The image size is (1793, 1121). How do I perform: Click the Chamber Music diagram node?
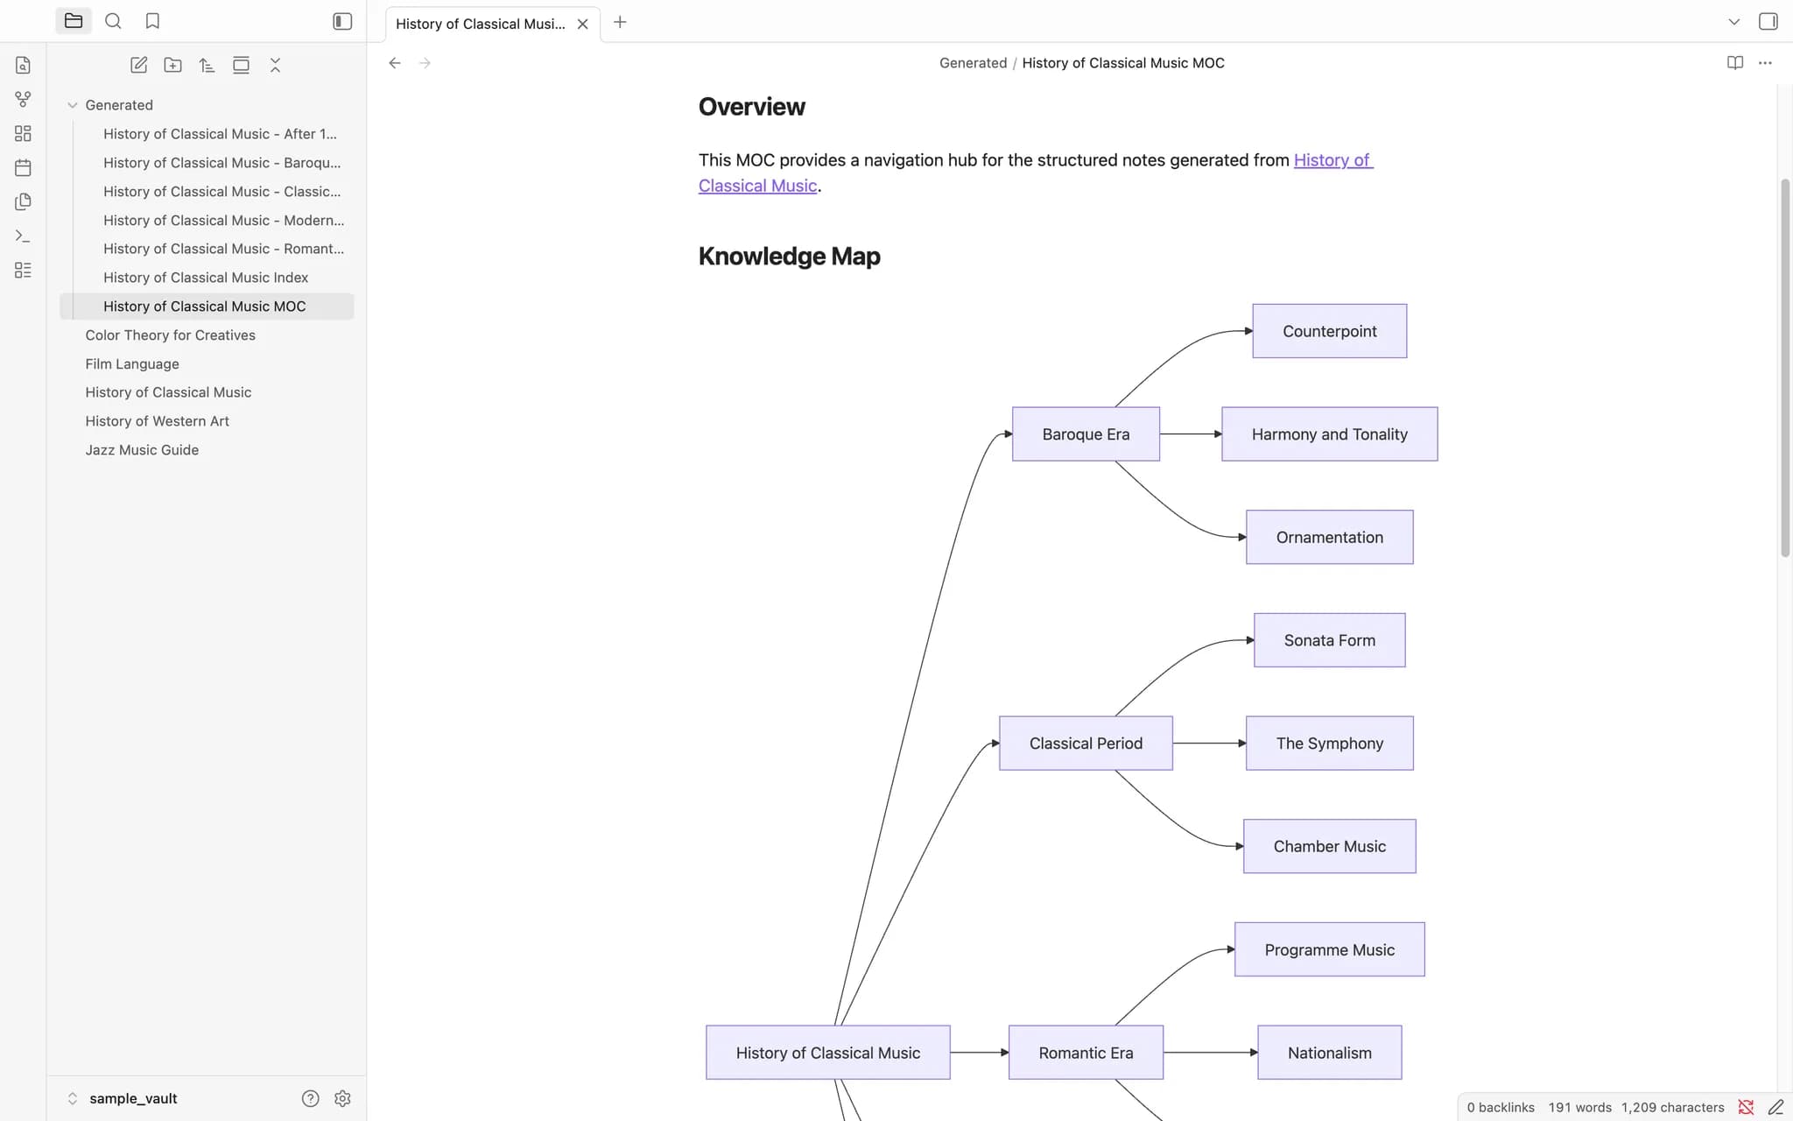coord(1329,846)
